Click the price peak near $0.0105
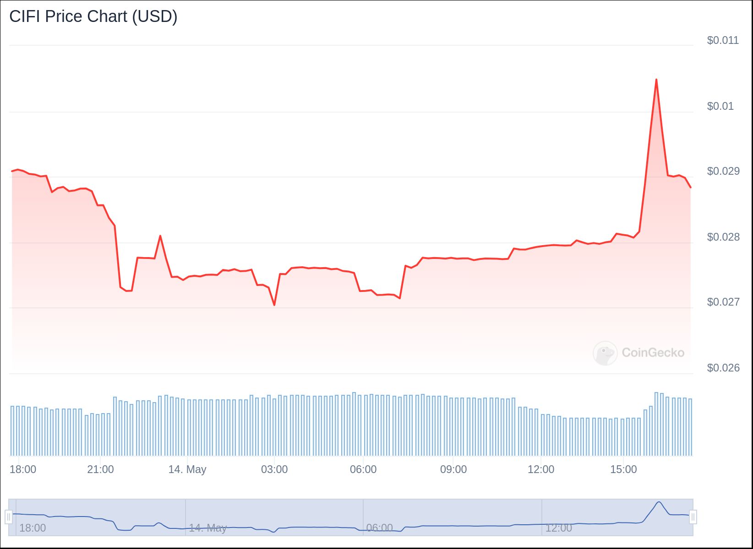The image size is (753, 549). tap(656, 80)
